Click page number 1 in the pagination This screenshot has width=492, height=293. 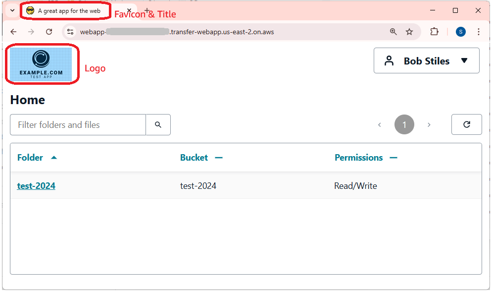pyautogui.click(x=404, y=124)
